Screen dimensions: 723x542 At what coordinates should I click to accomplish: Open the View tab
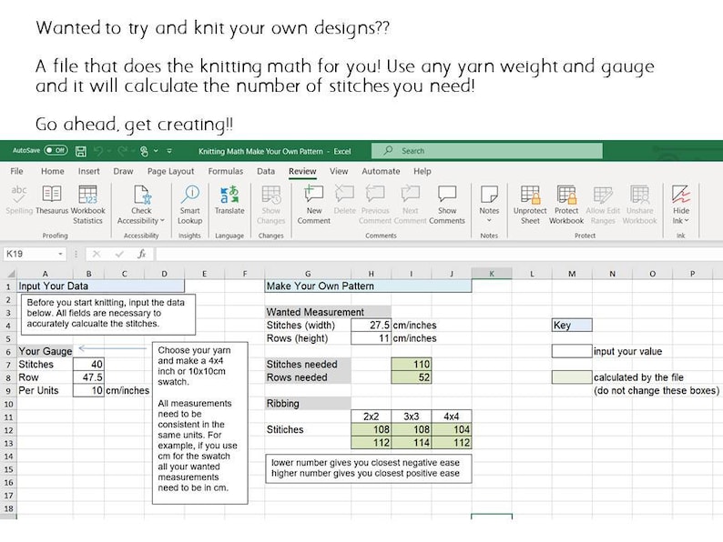pos(339,171)
